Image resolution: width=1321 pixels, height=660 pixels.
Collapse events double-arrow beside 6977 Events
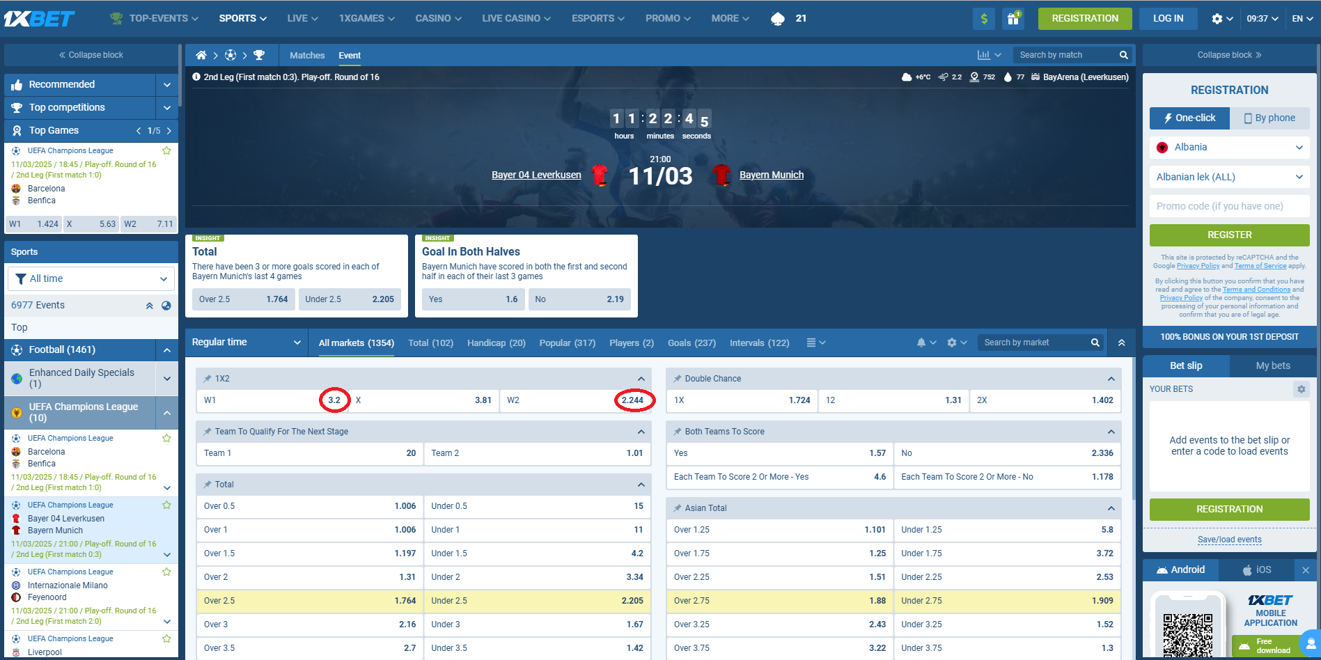click(x=149, y=306)
